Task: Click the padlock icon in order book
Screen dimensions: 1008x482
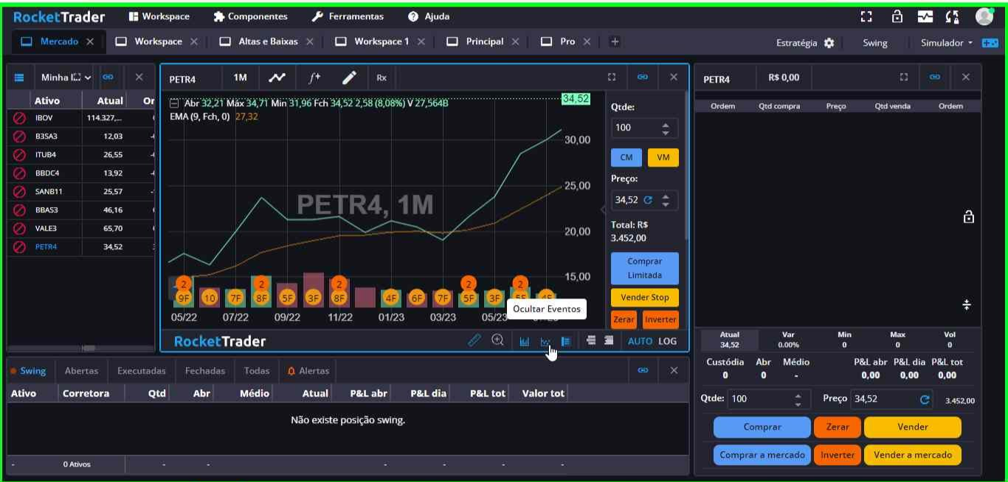Action: click(x=969, y=217)
